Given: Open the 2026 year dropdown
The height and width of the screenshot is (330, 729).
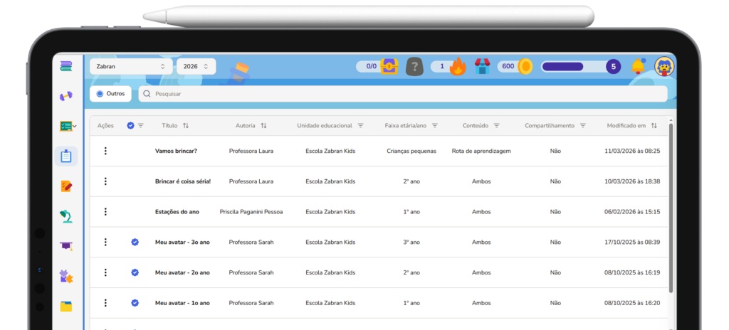Looking at the screenshot, I should (x=196, y=66).
